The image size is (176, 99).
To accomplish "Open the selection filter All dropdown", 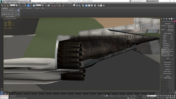I will [12, 5].
